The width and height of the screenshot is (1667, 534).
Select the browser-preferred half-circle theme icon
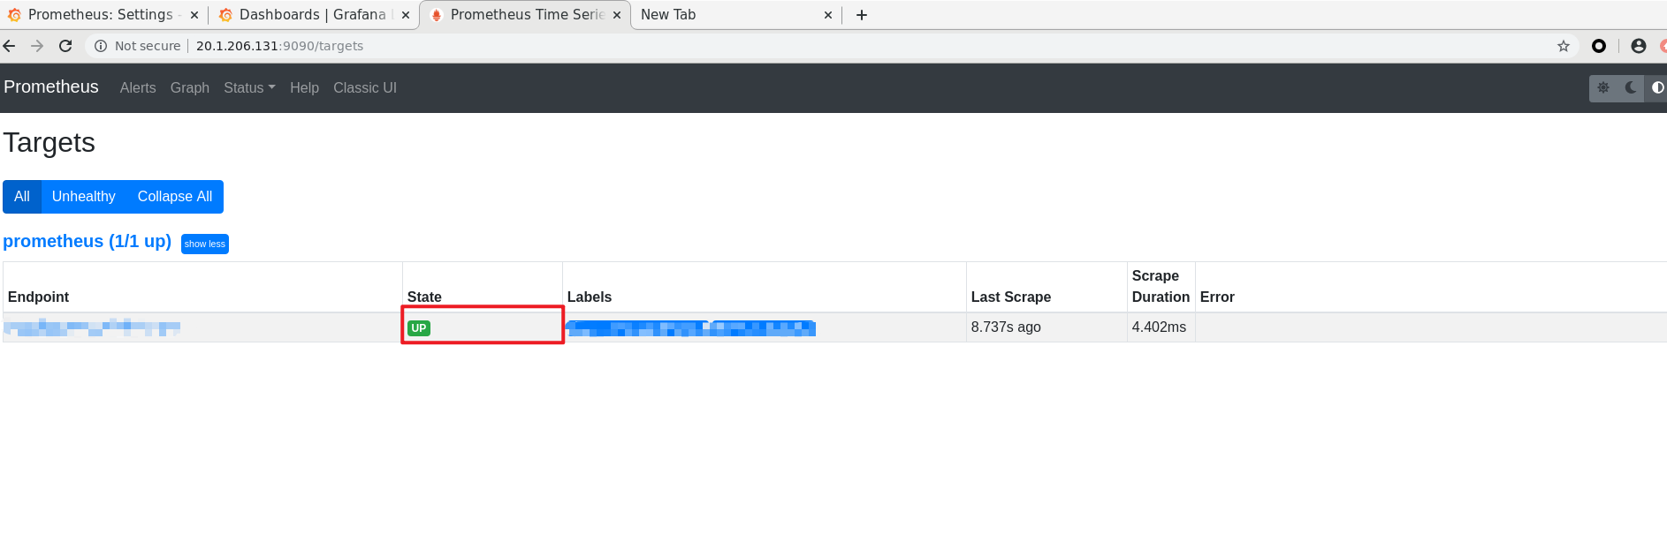tap(1657, 88)
